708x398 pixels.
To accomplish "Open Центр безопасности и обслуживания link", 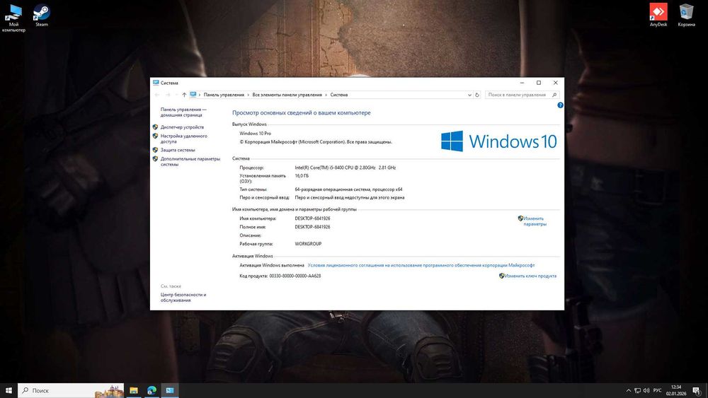I will 183,297.
